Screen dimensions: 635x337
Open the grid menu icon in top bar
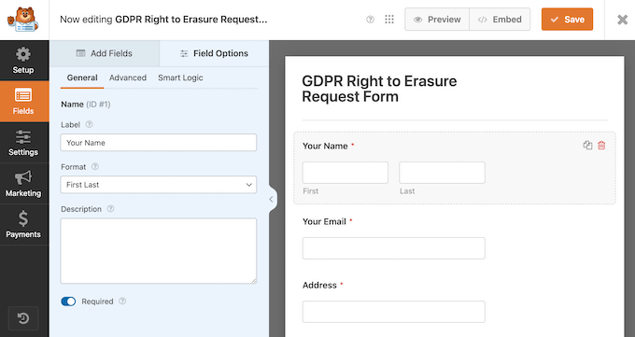[389, 19]
